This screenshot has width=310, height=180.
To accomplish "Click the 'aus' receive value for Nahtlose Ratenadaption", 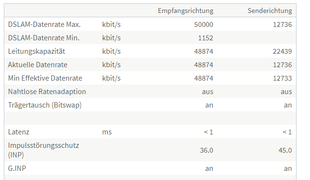I will coord(207,92).
